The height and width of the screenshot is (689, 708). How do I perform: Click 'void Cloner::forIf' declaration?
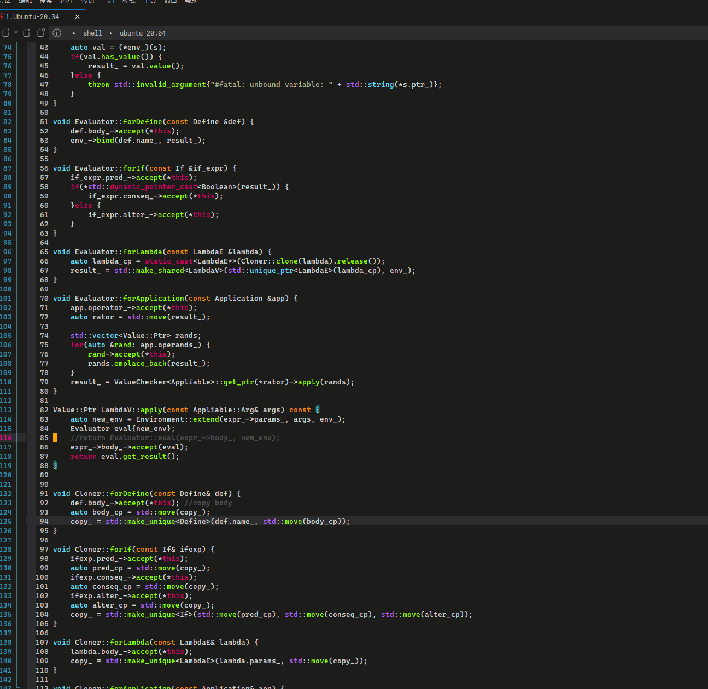click(133, 550)
